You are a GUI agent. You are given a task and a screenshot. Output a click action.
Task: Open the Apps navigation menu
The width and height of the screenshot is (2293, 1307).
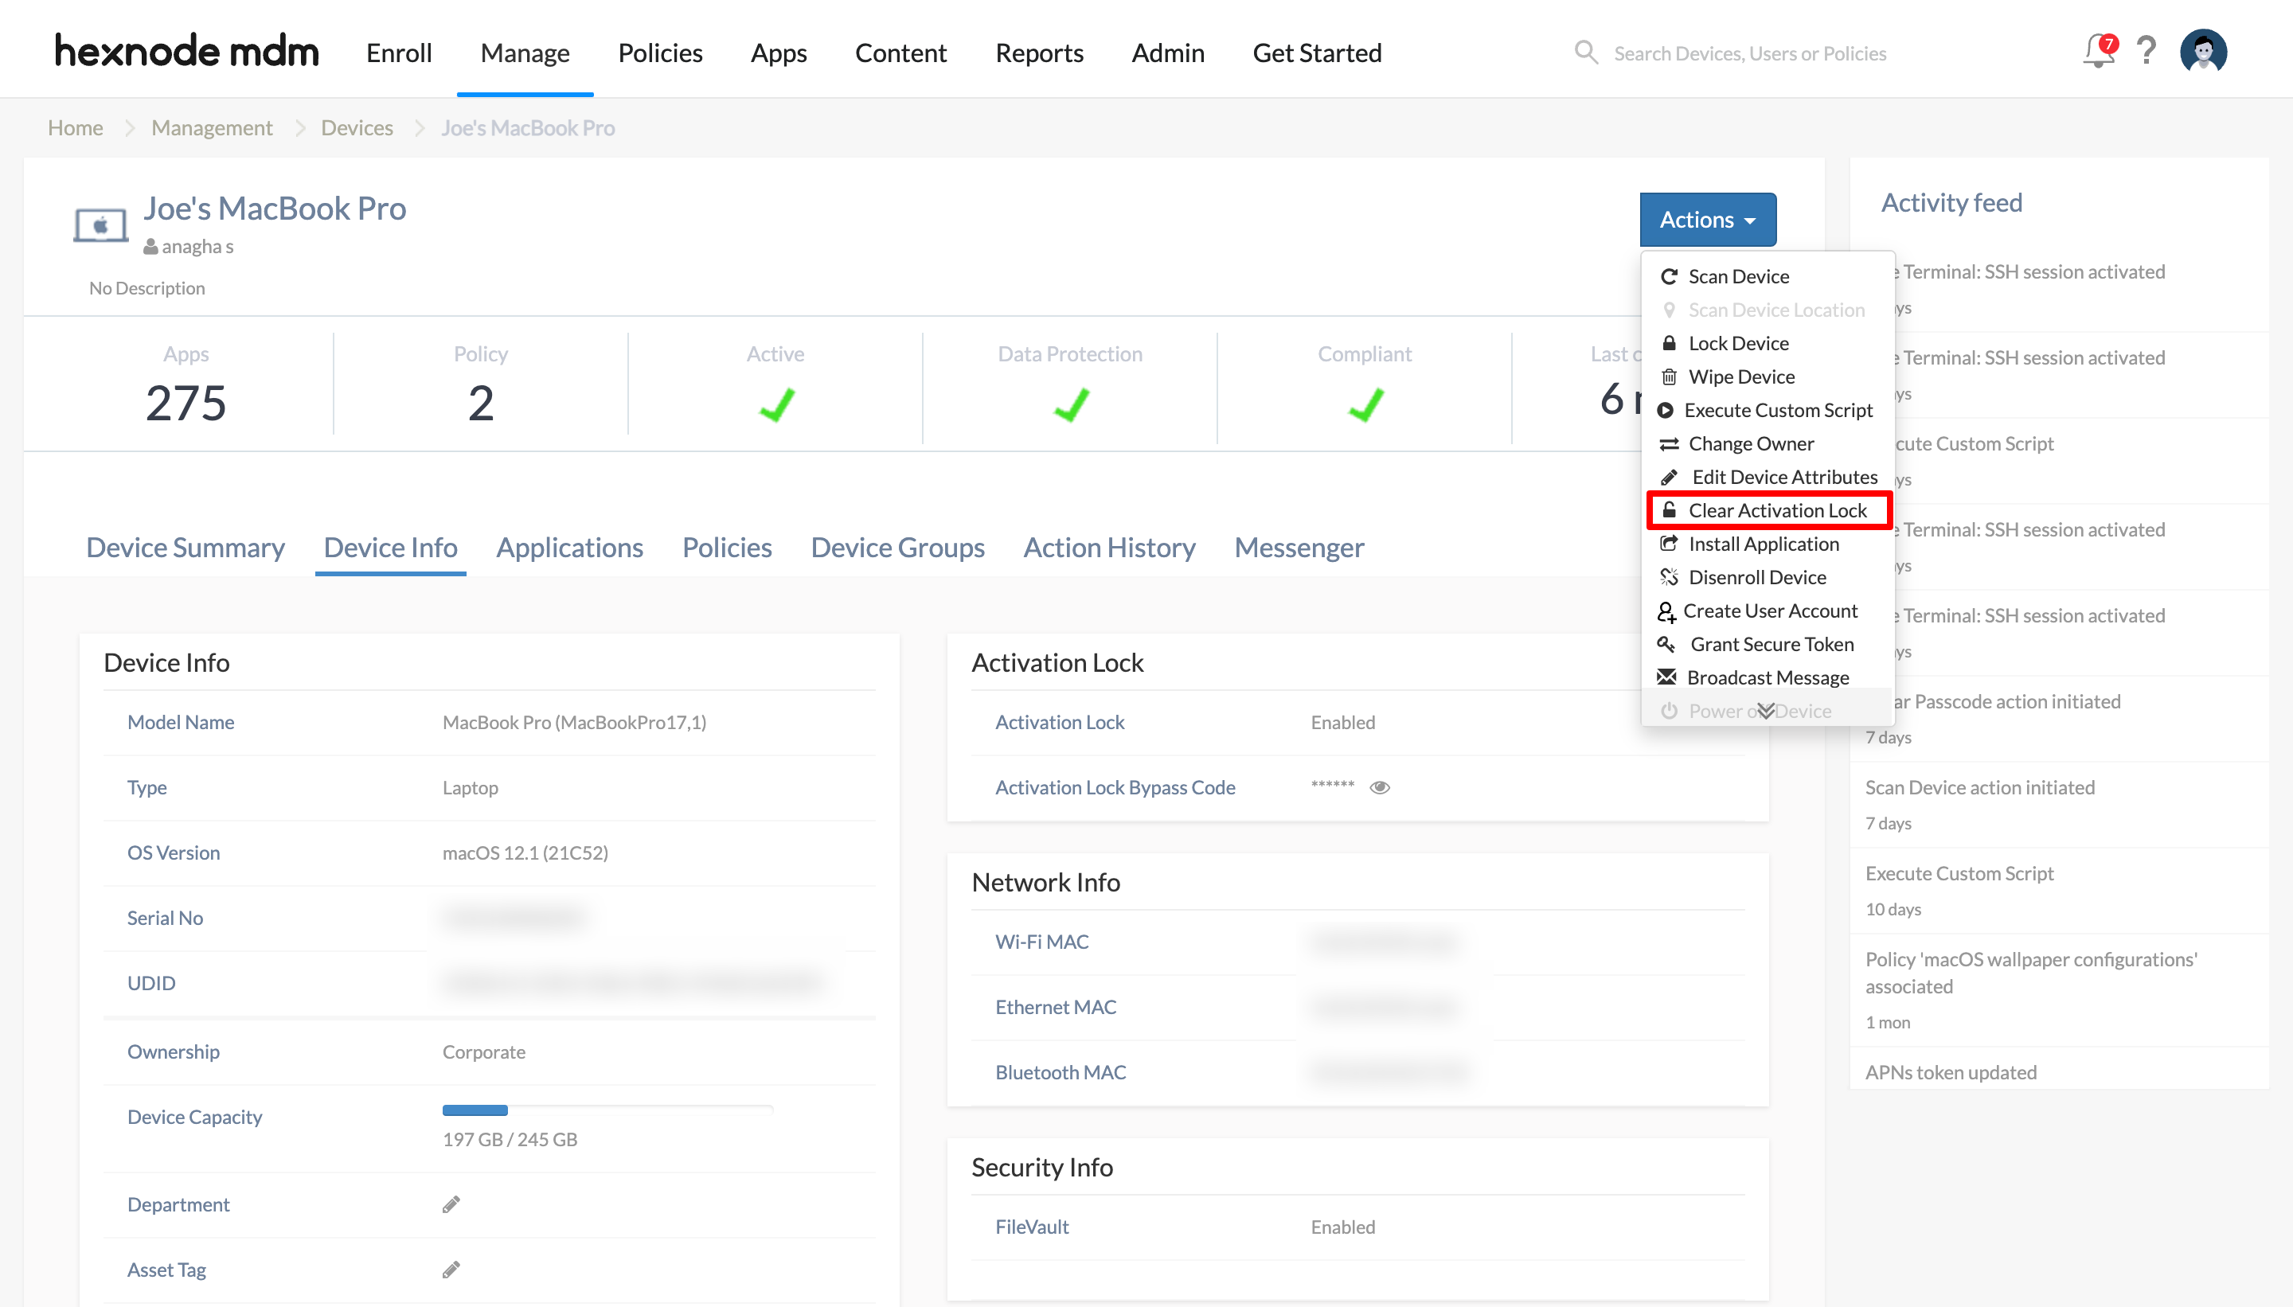point(779,53)
